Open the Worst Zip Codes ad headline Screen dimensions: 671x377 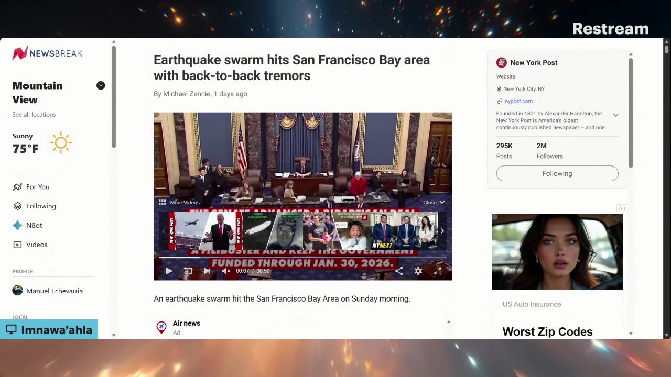tap(547, 331)
